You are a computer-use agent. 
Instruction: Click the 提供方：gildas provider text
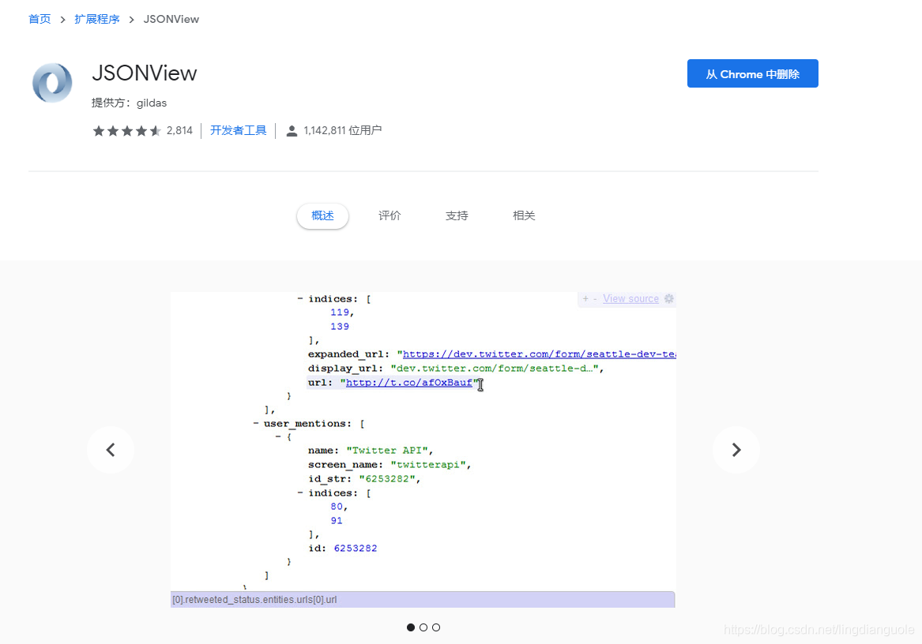(130, 103)
